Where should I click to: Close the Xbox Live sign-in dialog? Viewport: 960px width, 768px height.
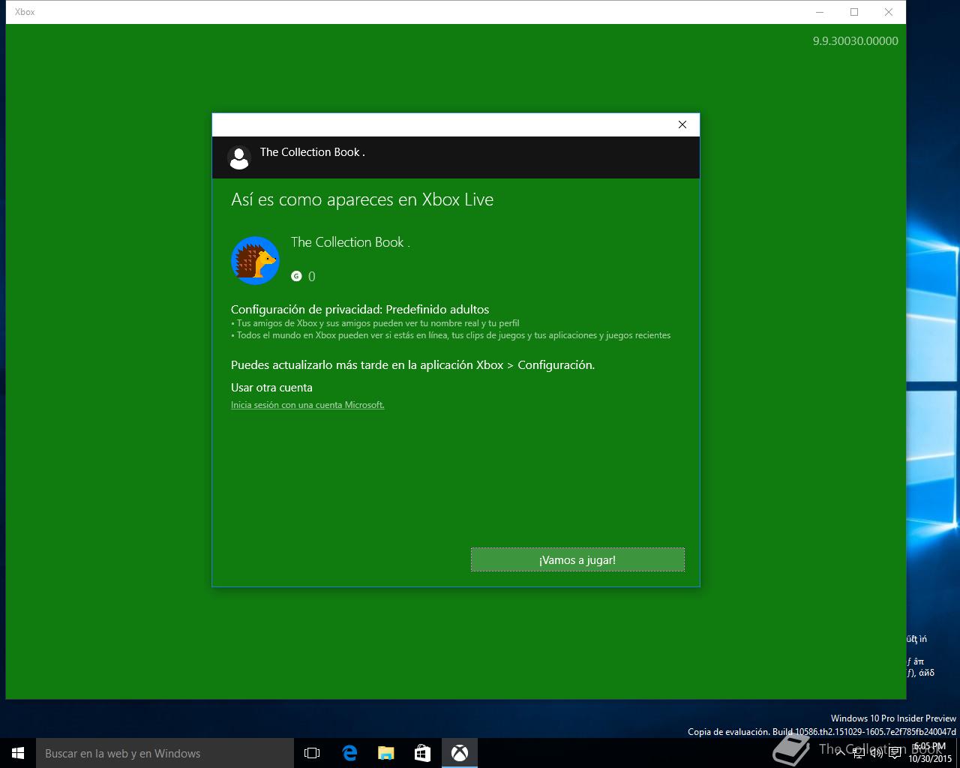tap(682, 124)
